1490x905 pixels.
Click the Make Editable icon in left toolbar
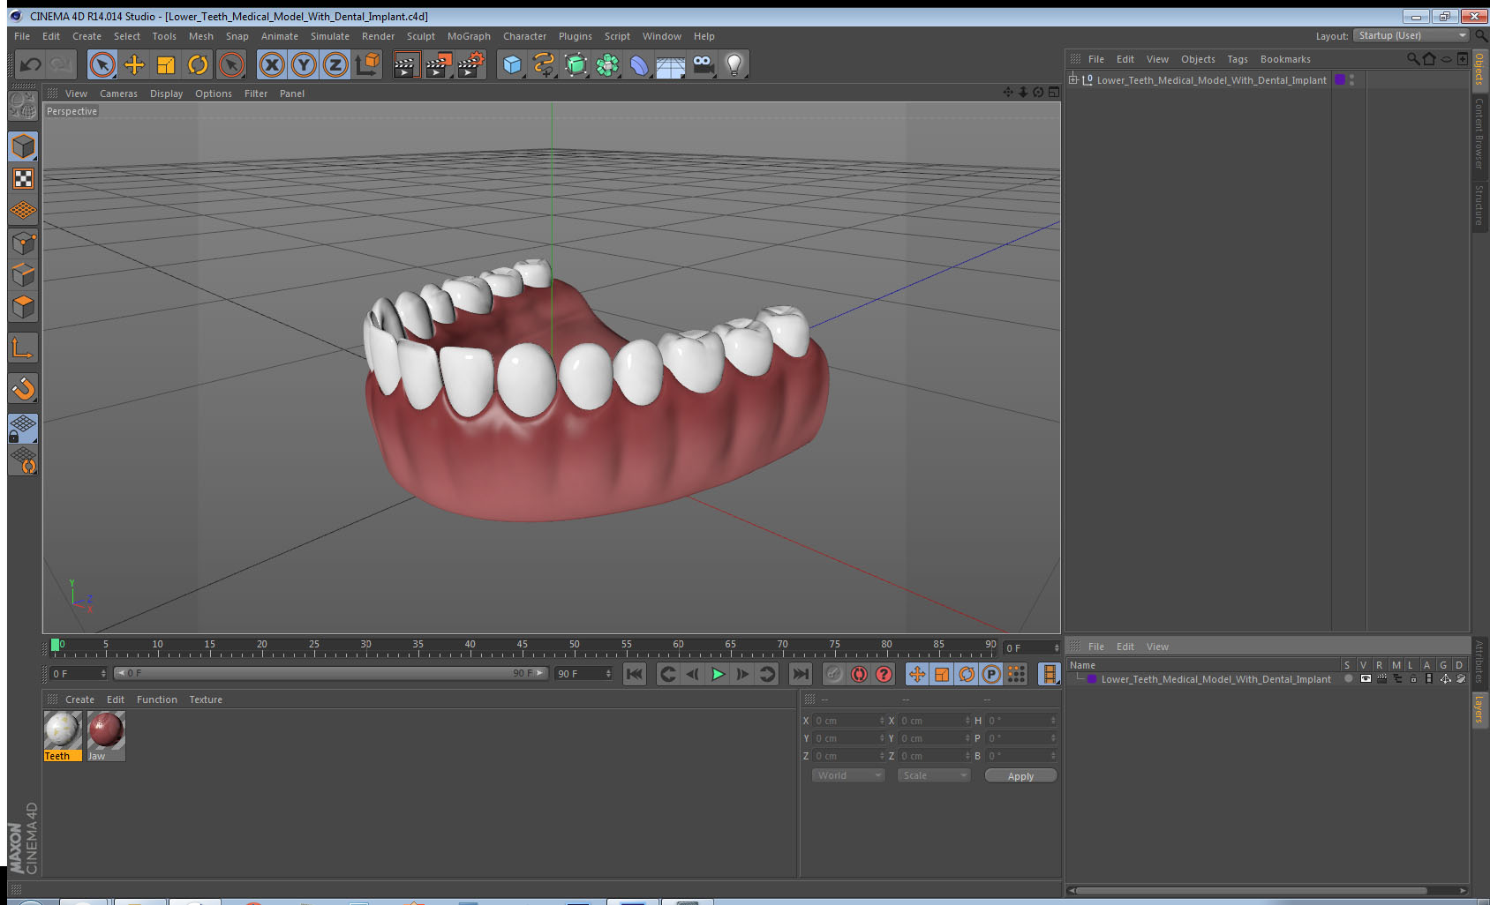pyautogui.click(x=23, y=106)
